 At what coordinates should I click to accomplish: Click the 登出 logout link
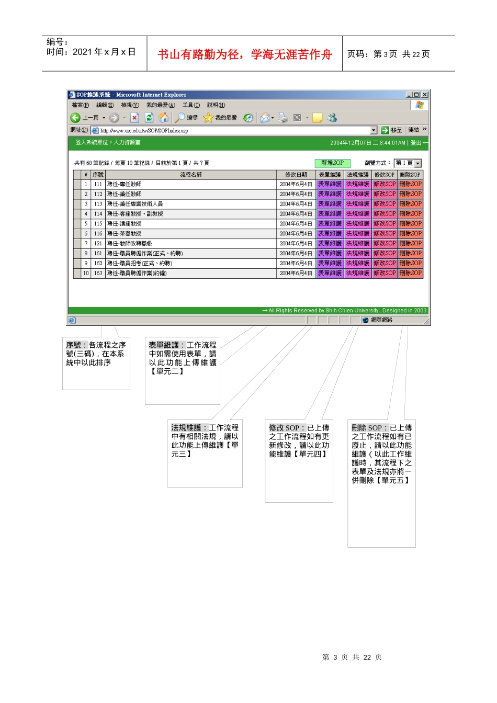pyautogui.click(x=416, y=143)
